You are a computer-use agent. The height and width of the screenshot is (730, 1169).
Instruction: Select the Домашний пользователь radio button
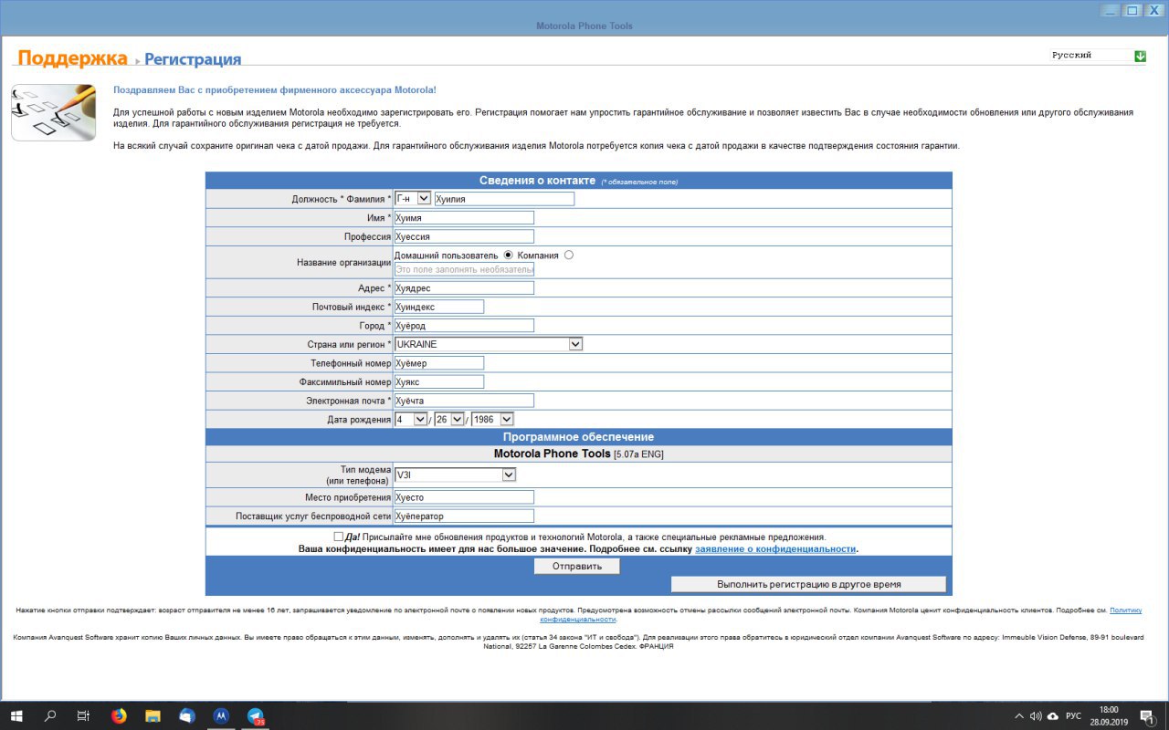click(509, 255)
